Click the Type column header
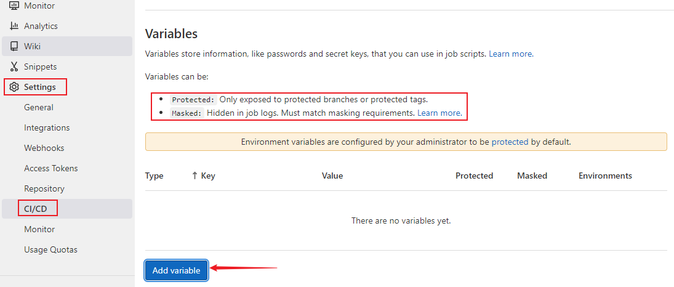The width and height of the screenshot is (674, 287). 154,176
